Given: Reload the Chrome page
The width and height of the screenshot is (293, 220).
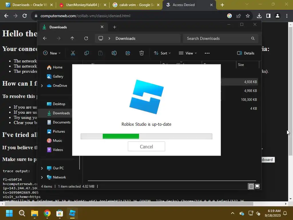Looking at the screenshot, I should pos(25,16).
